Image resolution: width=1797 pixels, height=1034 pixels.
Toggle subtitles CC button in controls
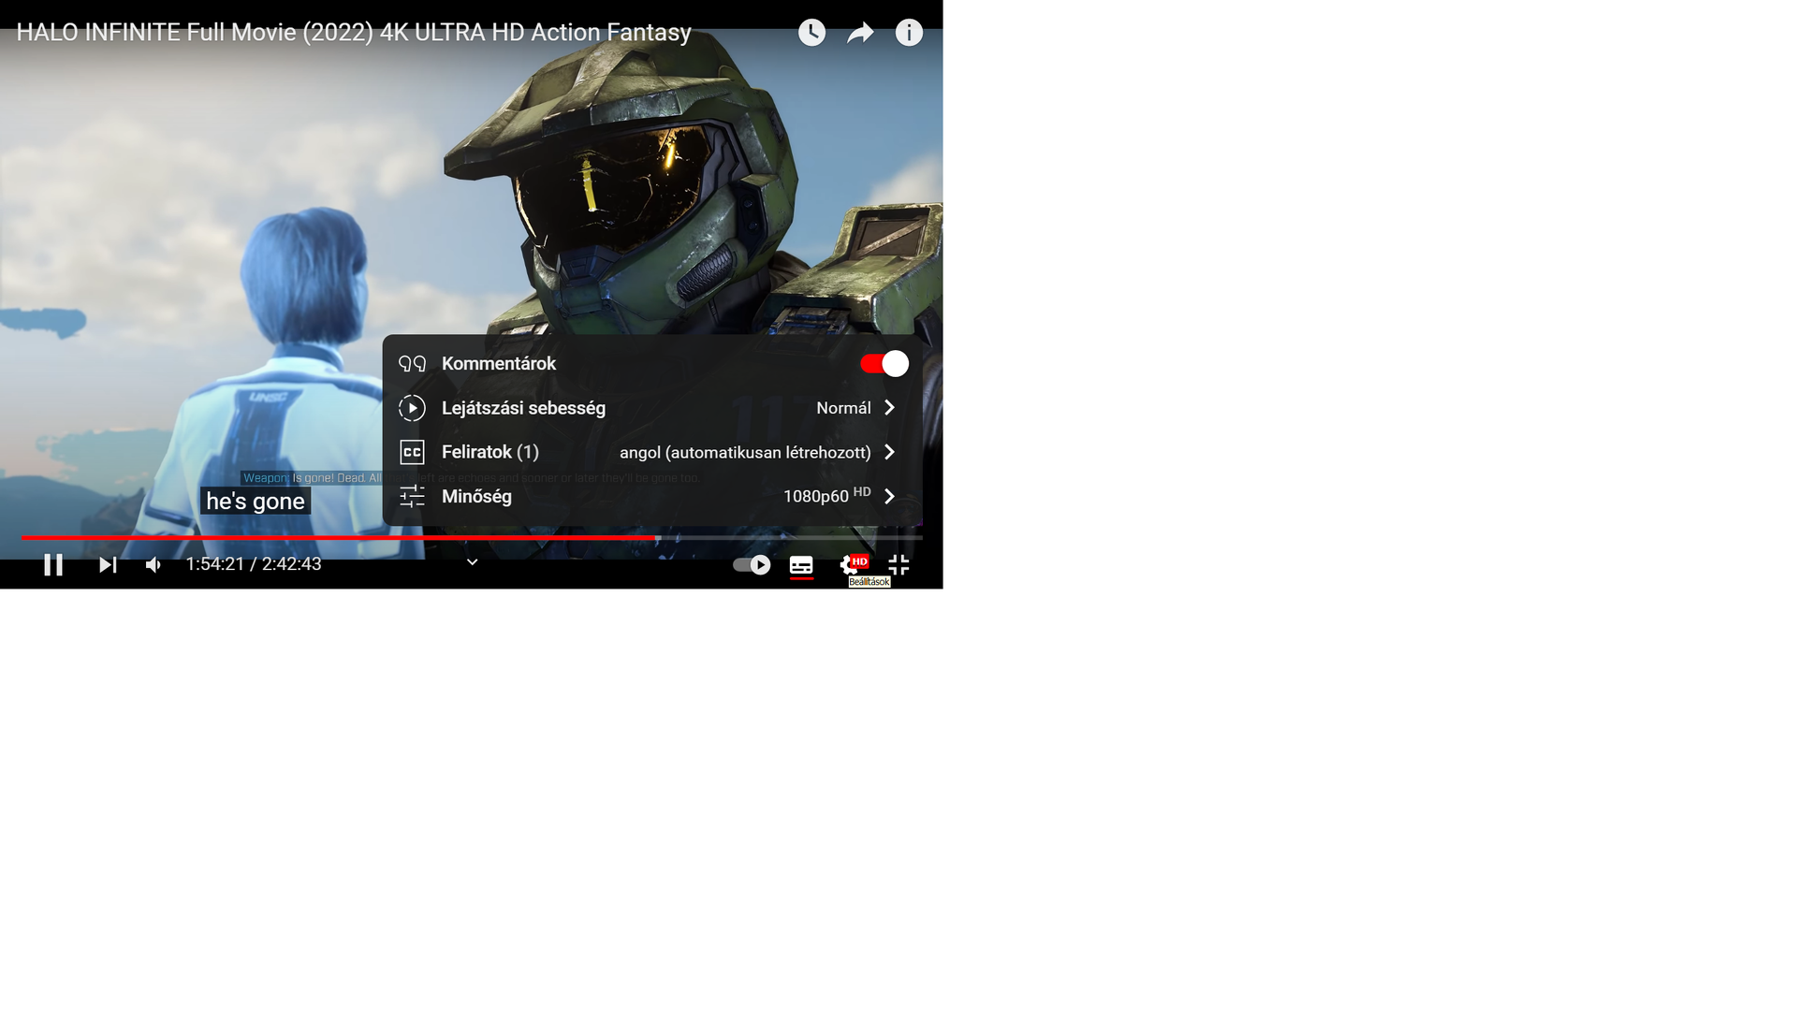tap(801, 564)
